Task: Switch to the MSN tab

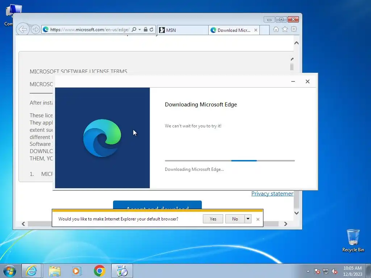Action: 183,30
